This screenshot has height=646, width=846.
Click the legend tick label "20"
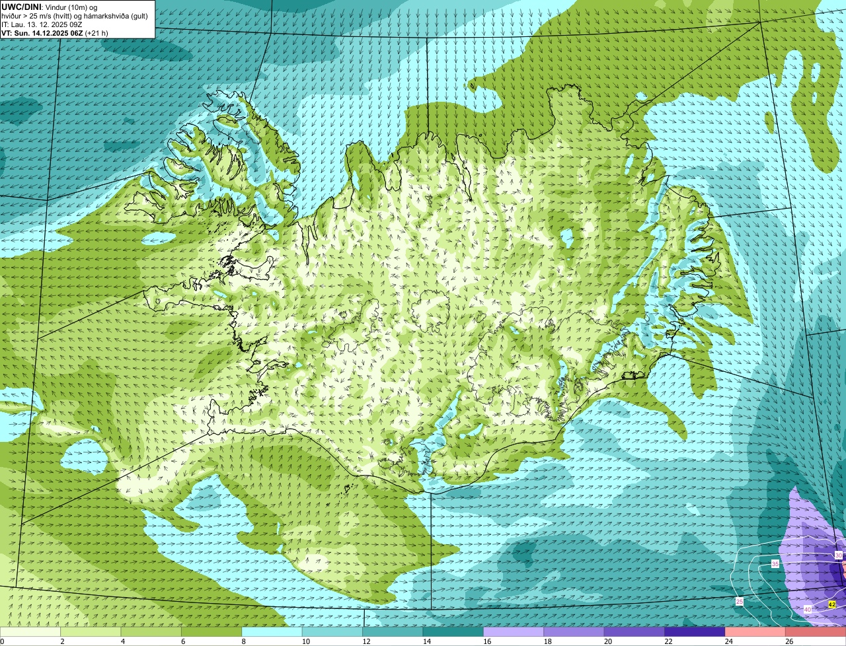[x=608, y=641]
